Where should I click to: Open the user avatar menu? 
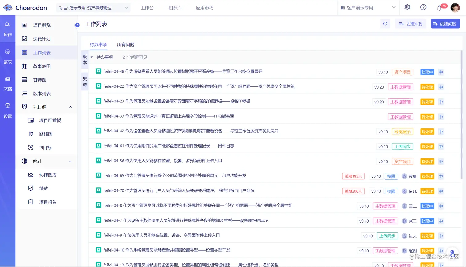point(455,8)
